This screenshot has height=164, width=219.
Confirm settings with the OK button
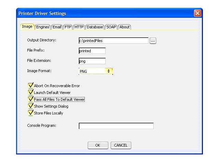tap(98, 145)
